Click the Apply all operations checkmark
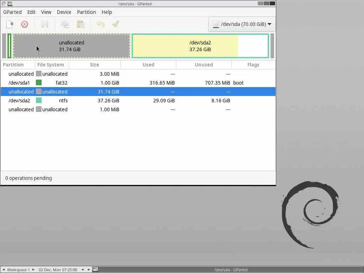Screen dimensions: 364x273 click(116, 24)
